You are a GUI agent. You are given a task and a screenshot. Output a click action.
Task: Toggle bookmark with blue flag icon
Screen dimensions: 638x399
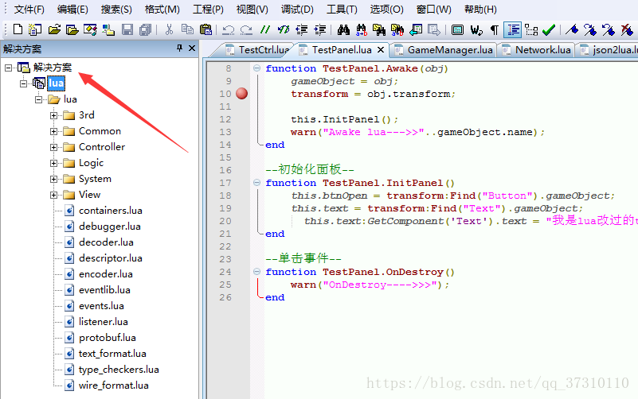[572, 29]
